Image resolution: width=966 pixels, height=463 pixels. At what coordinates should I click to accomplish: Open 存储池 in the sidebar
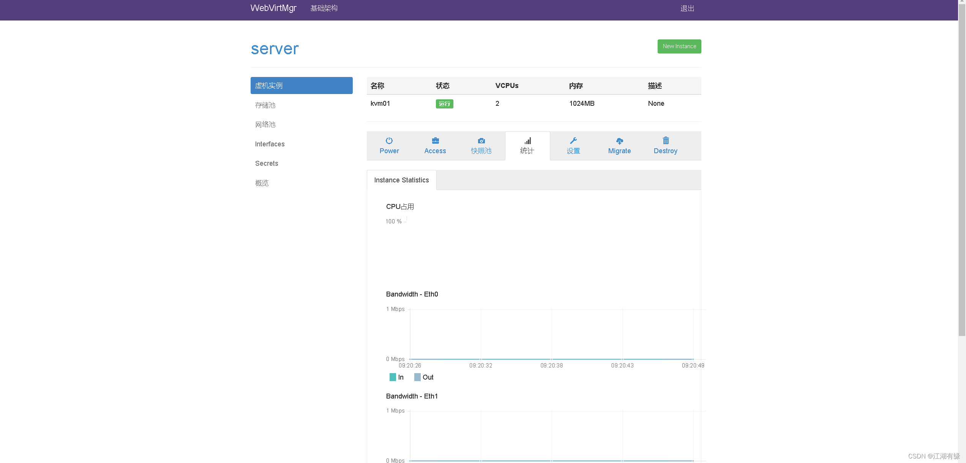[265, 105]
